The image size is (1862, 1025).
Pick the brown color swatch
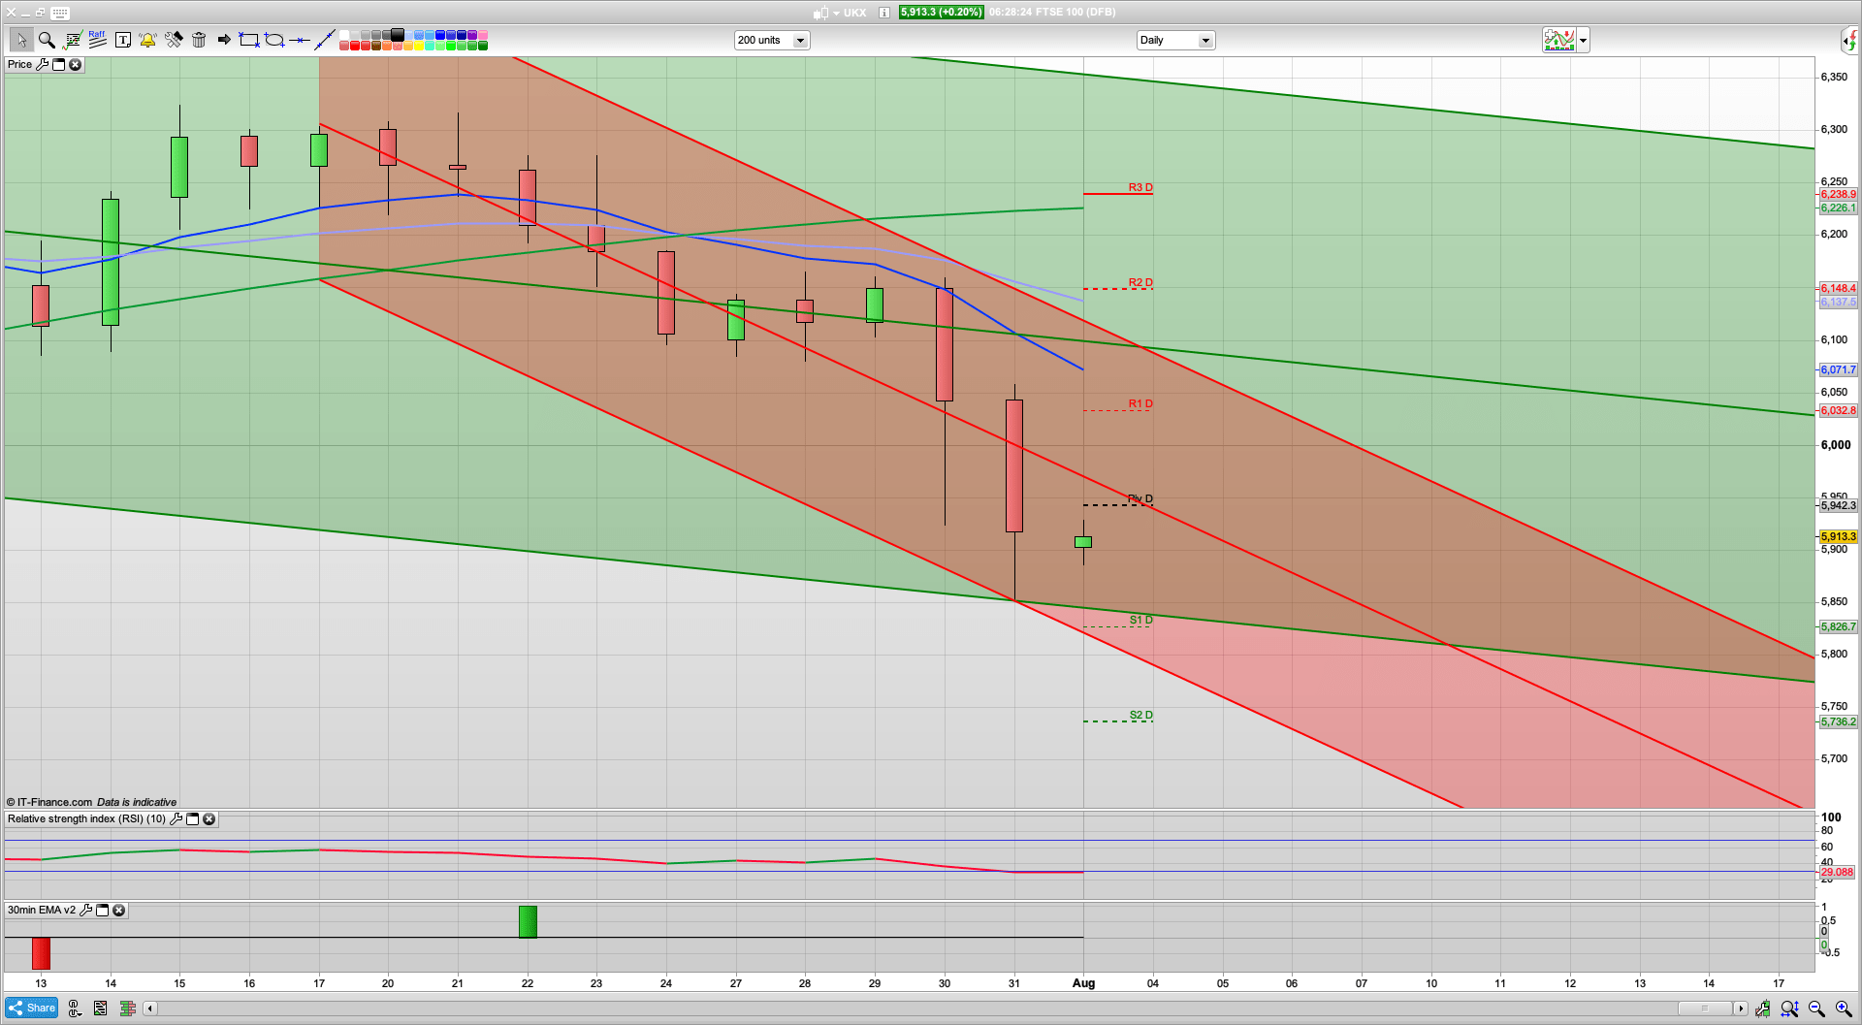tap(376, 46)
